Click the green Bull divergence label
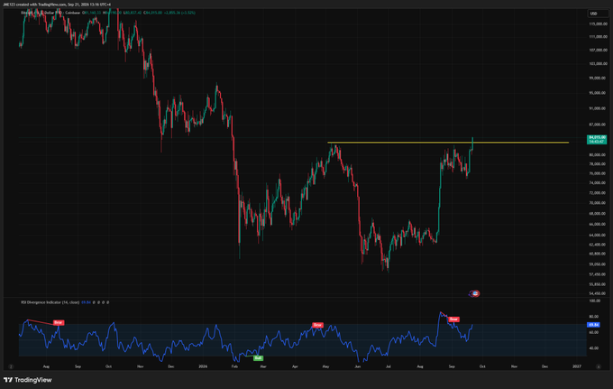The height and width of the screenshot is (389, 613). [x=258, y=358]
